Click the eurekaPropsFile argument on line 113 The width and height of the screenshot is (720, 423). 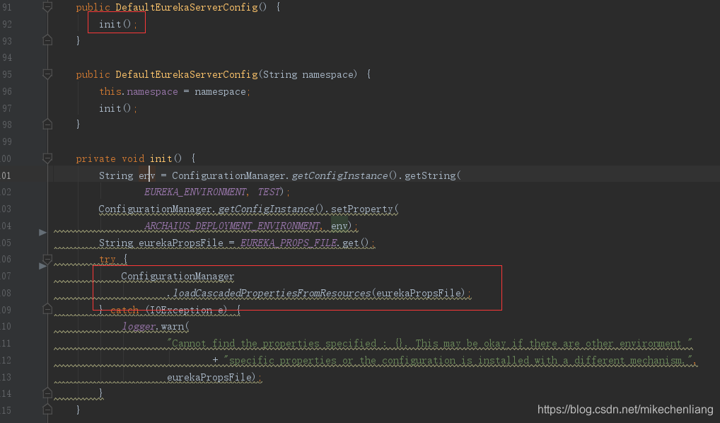[x=209, y=377]
